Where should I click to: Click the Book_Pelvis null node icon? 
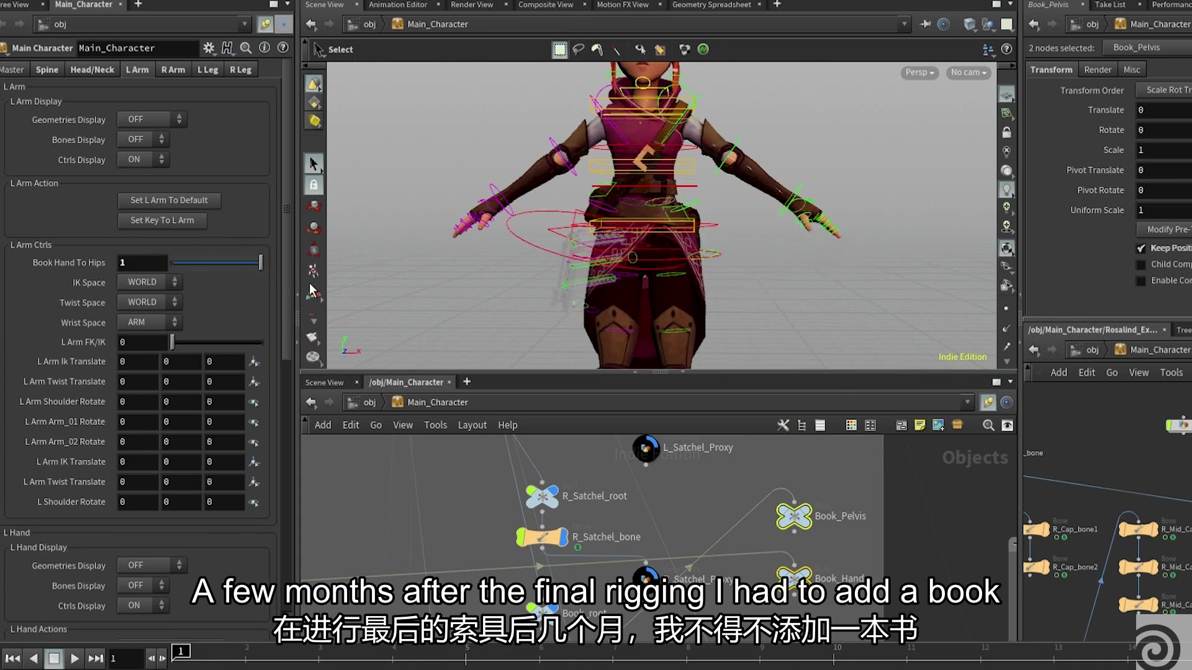[x=793, y=516]
